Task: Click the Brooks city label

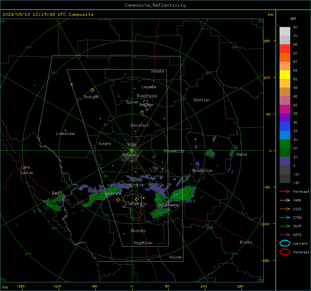Action: 246,242
